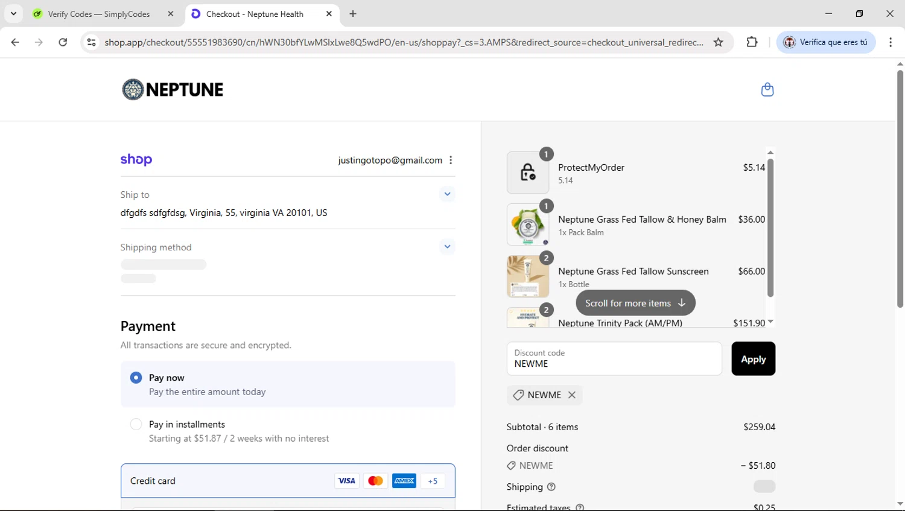Select the Credit card payment method

click(x=288, y=481)
